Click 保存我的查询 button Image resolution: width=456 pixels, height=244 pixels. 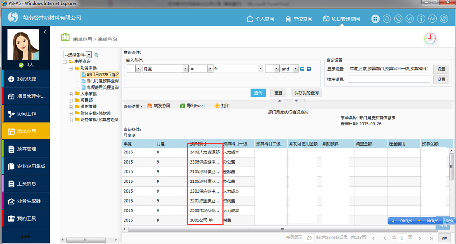[306, 93]
